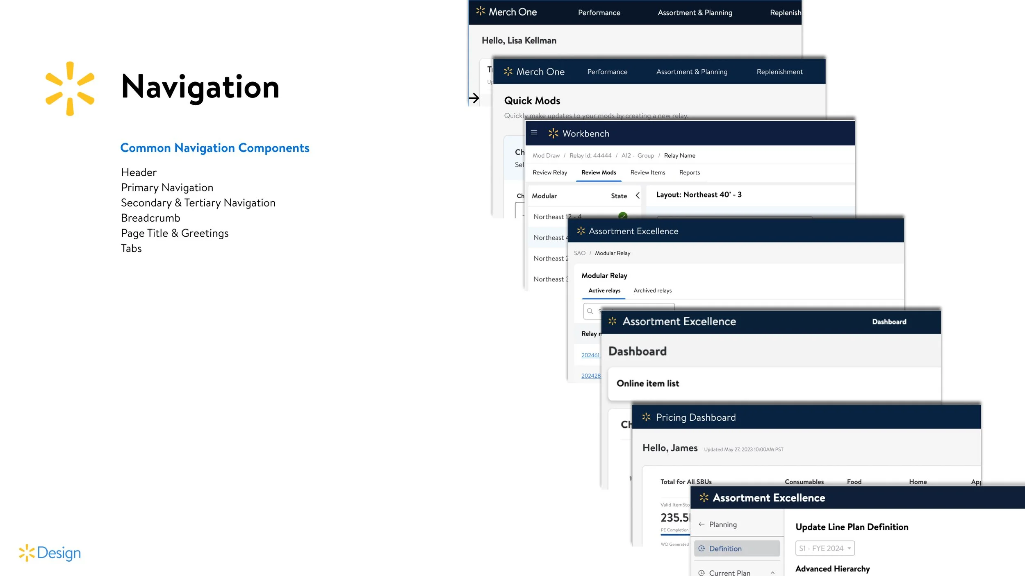Click the spark icon in the Modular Relay window header
The height and width of the screenshot is (576, 1025).
pyautogui.click(x=581, y=231)
